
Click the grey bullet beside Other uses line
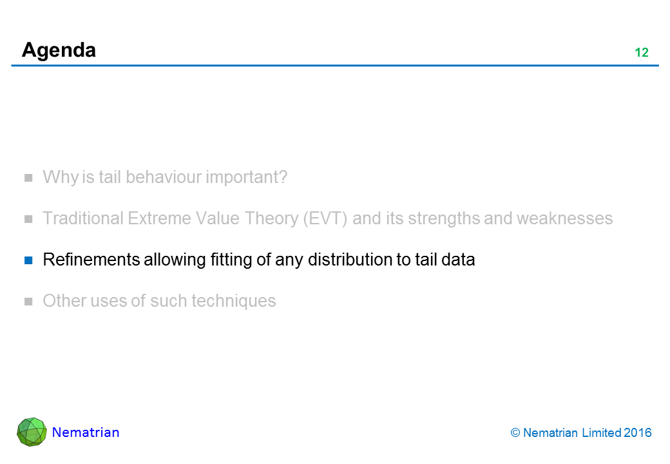point(28,302)
